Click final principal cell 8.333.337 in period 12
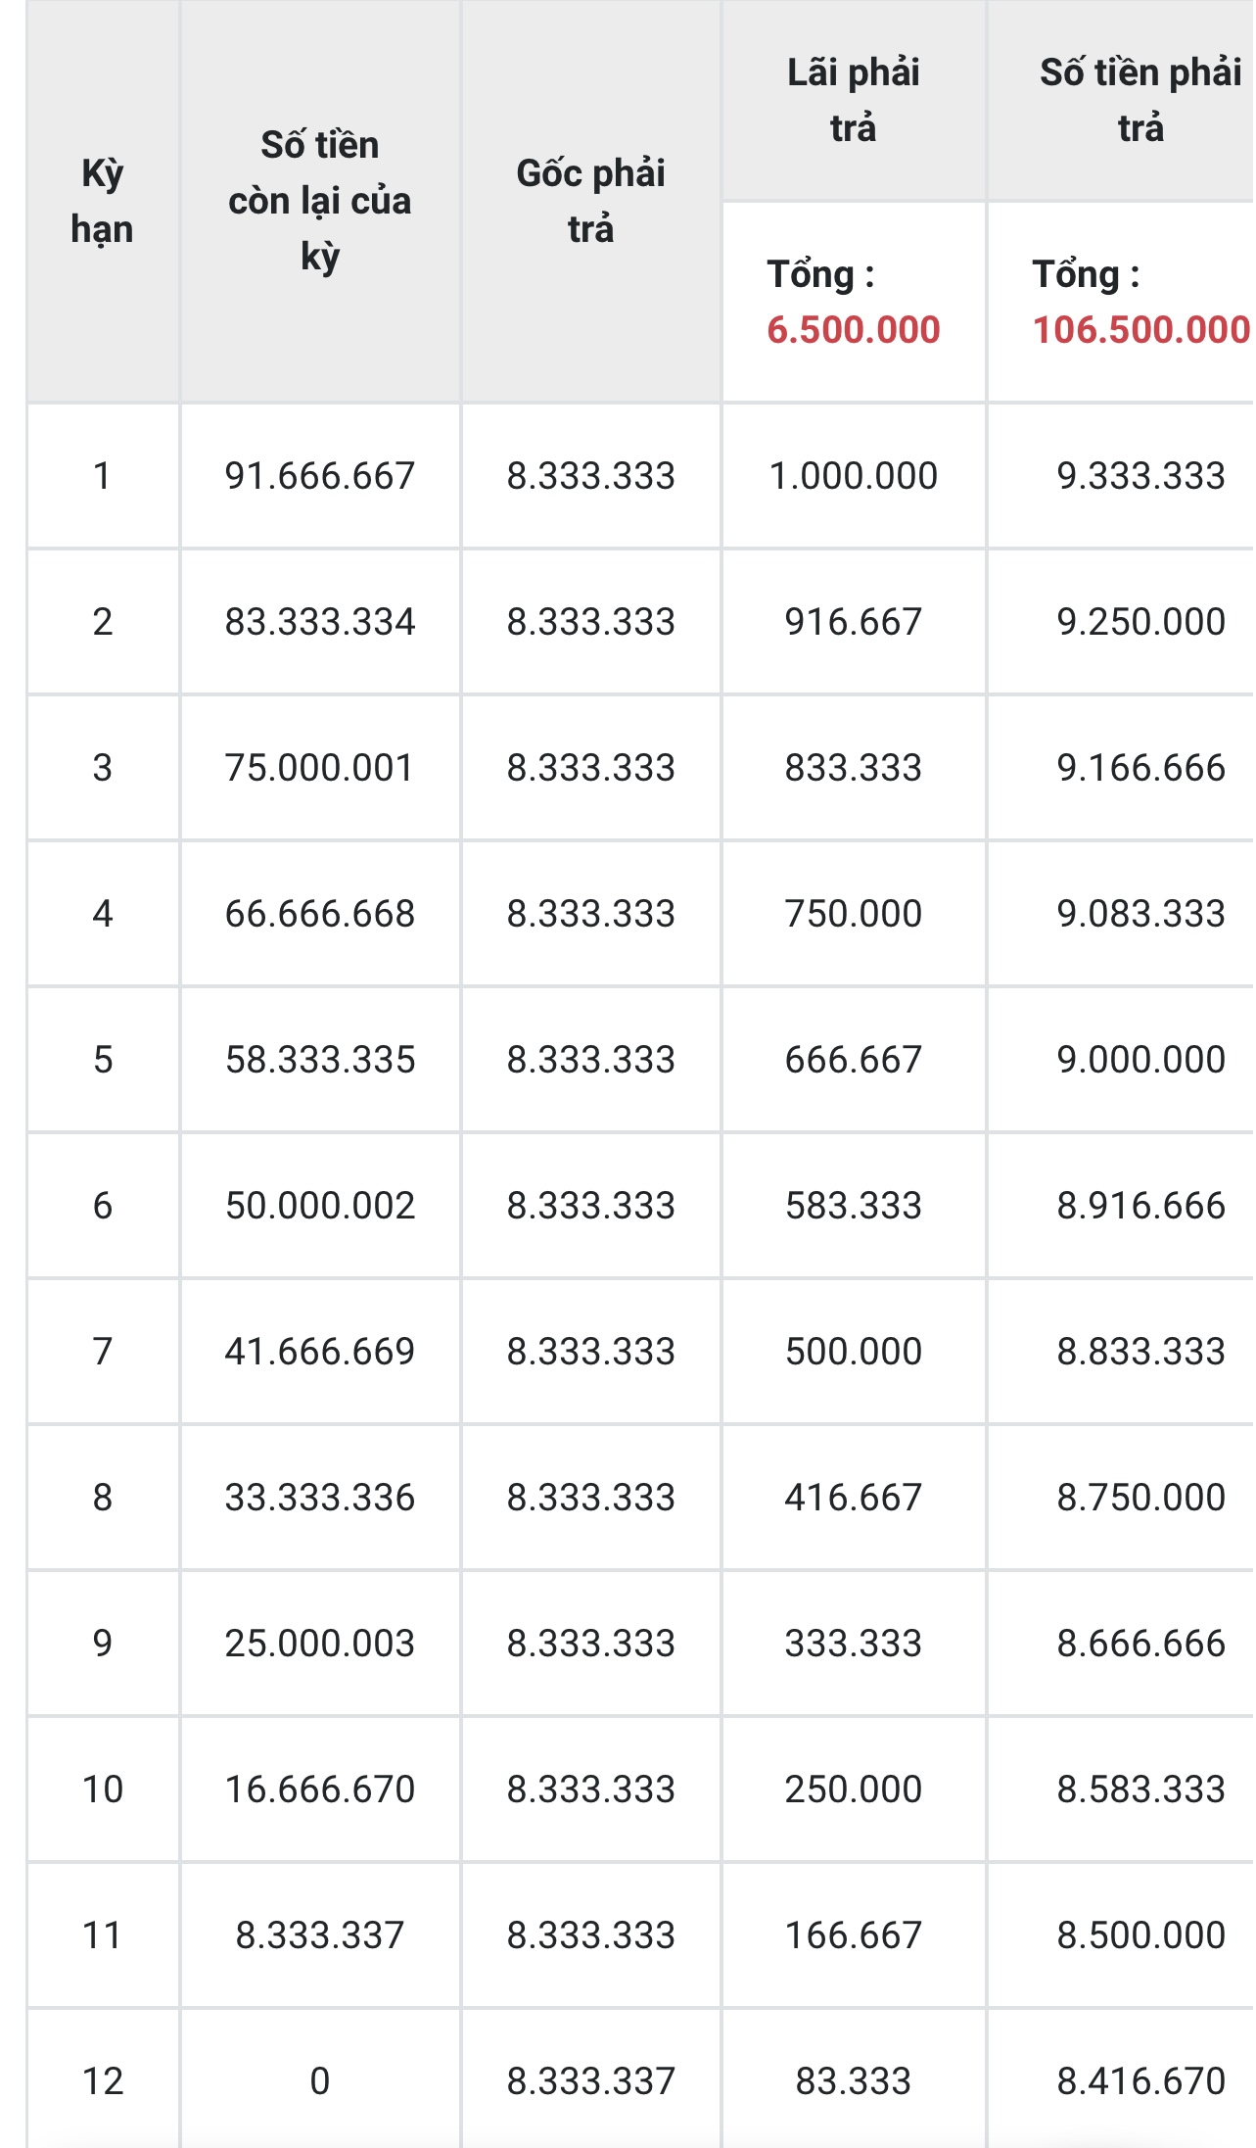Screen dimensions: 1256x2148 [x=590, y=2081]
